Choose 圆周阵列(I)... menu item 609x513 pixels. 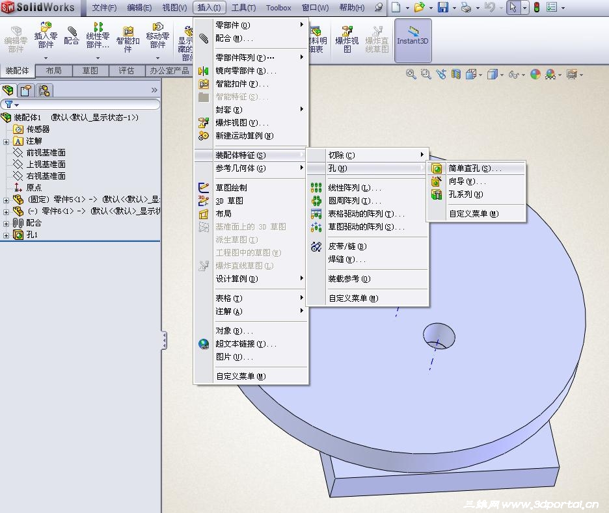pos(368,201)
